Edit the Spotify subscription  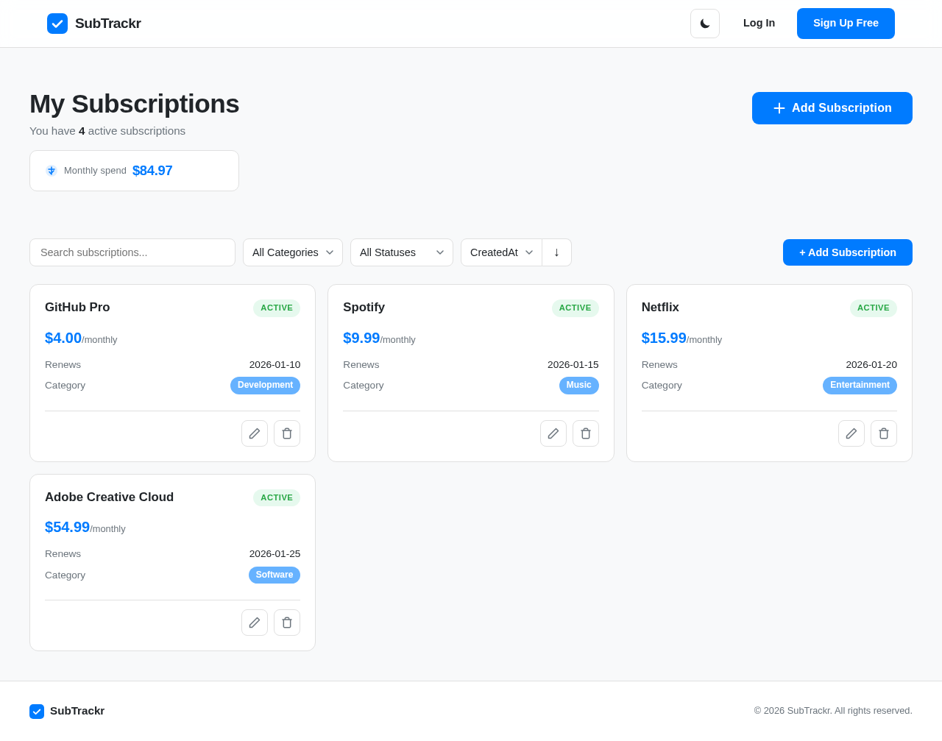(553, 433)
